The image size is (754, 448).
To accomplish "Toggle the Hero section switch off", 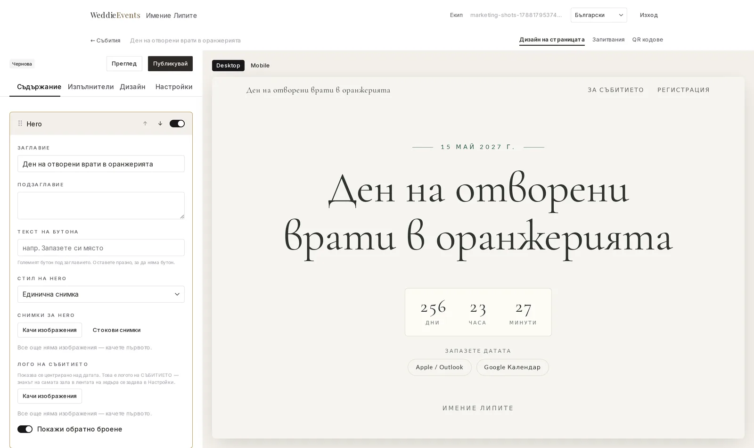I will pyautogui.click(x=177, y=124).
